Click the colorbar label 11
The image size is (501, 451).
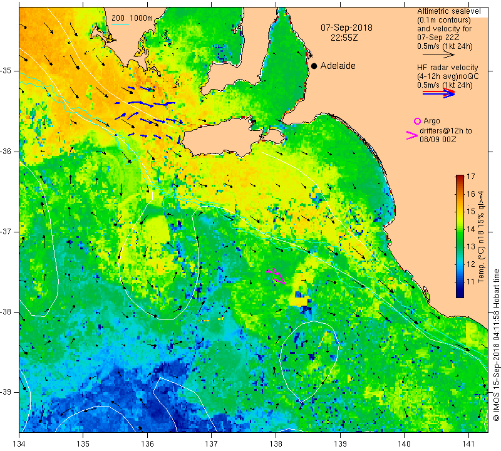[471, 282]
